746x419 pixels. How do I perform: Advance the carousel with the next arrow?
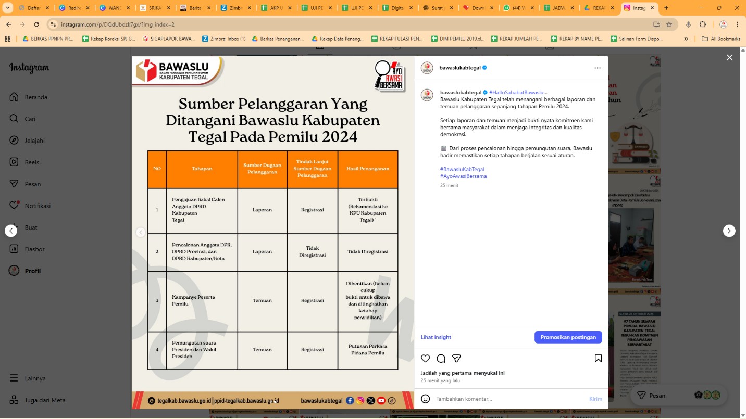729,231
